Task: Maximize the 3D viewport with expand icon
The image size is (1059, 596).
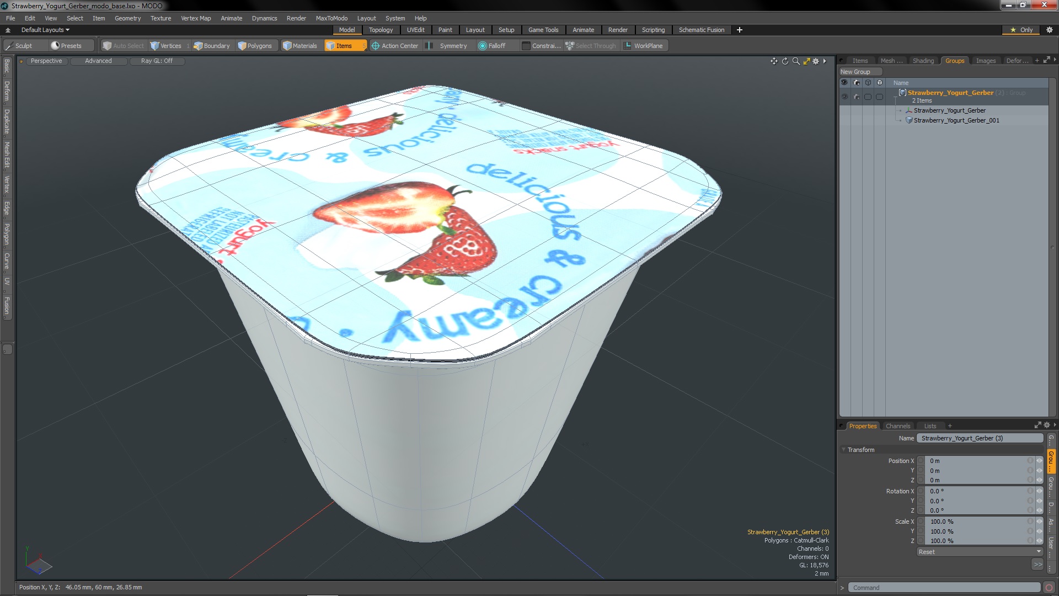Action: [806, 61]
